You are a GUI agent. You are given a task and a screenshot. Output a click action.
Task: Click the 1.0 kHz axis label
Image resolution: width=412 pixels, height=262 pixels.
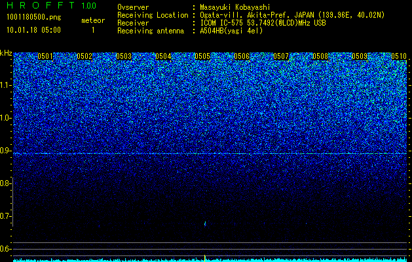tap(6, 119)
